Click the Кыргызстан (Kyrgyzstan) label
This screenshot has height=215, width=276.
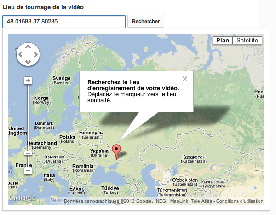(213, 184)
